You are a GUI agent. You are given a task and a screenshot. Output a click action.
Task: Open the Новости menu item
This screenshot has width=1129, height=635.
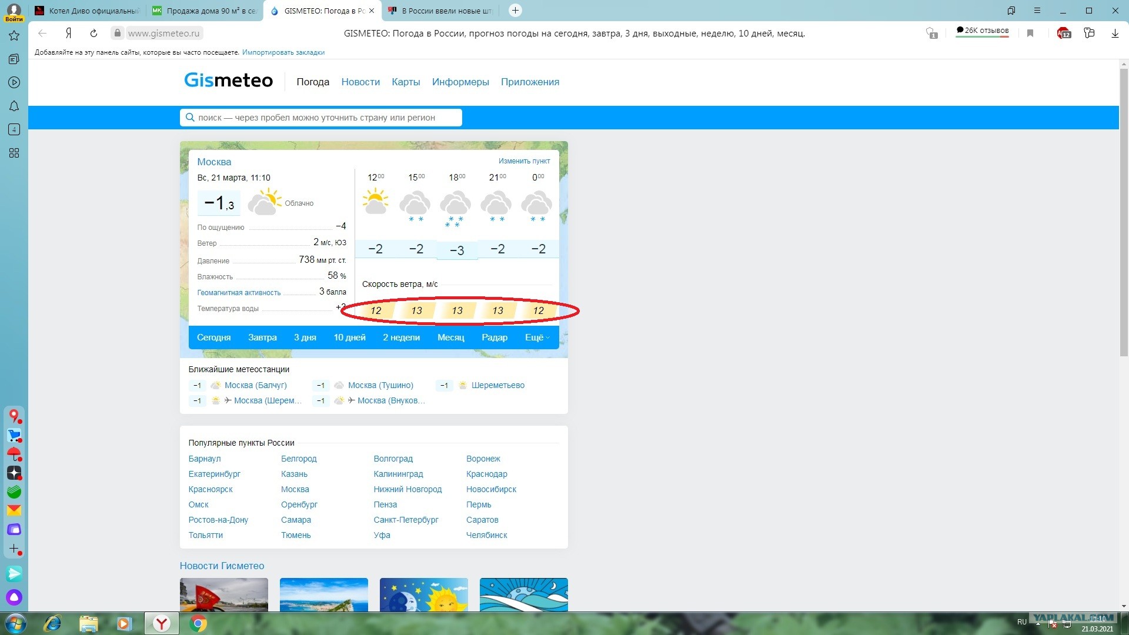tap(360, 82)
